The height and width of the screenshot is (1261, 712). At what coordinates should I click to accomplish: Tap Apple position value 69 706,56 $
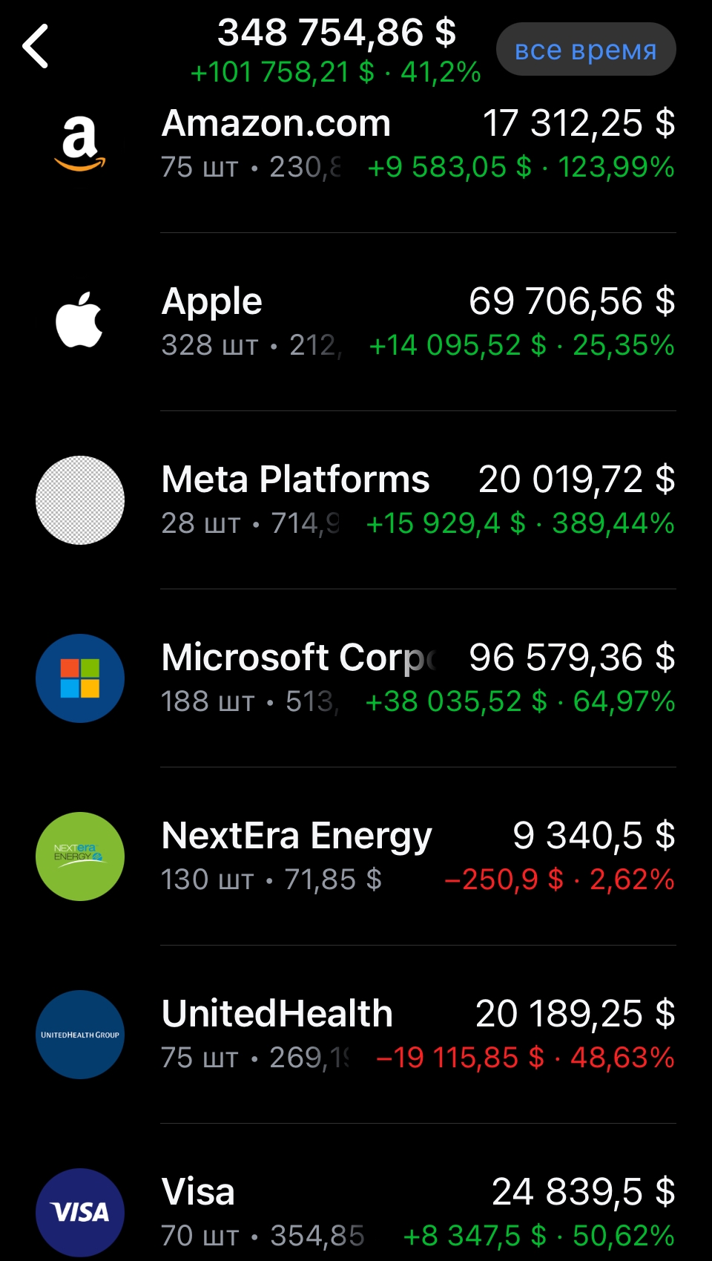[572, 301]
